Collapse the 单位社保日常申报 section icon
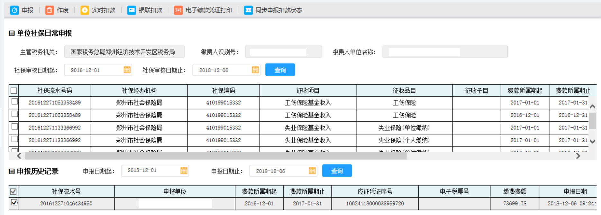Viewport: 601px width, 215px height. [12, 33]
